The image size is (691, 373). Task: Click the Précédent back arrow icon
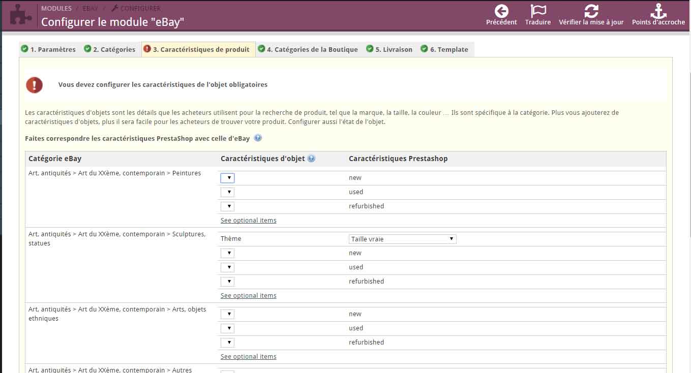(501, 11)
